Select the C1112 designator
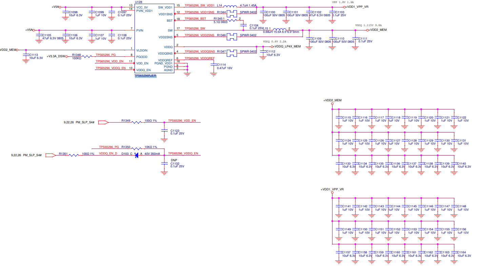The image size is (478, 273). [271, 51]
